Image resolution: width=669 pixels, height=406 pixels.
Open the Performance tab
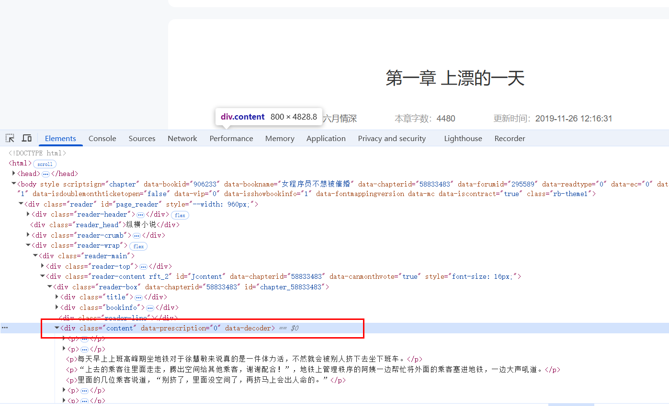pyautogui.click(x=231, y=138)
